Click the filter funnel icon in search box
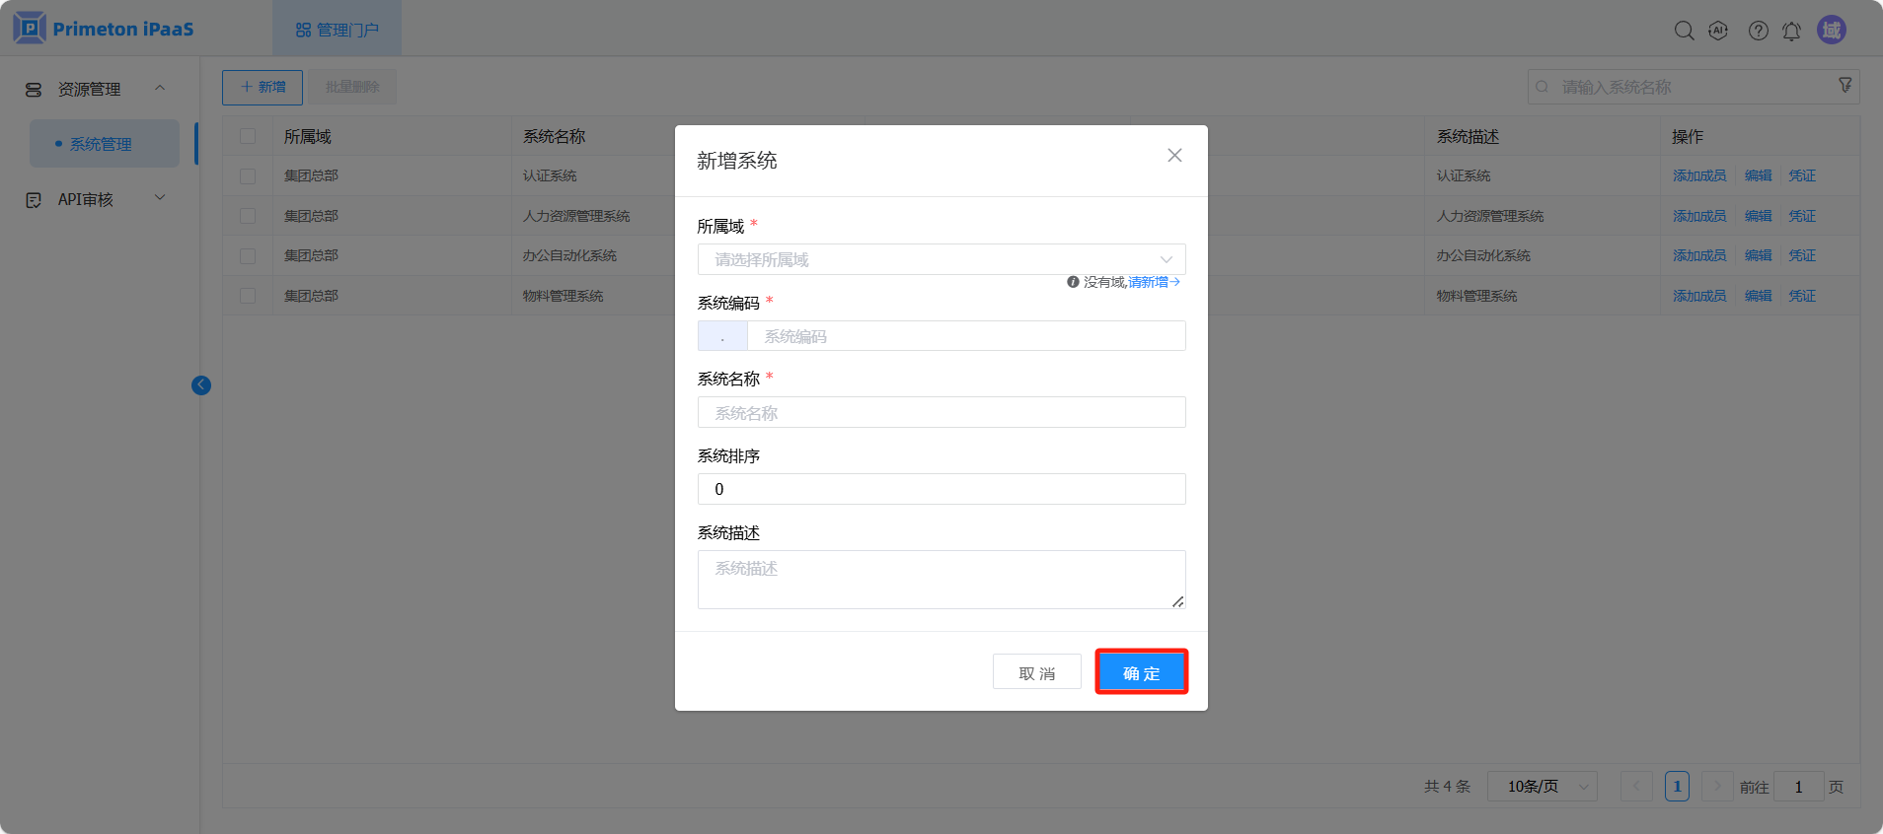Image resolution: width=1883 pixels, height=834 pixels. click(1845, 86)
